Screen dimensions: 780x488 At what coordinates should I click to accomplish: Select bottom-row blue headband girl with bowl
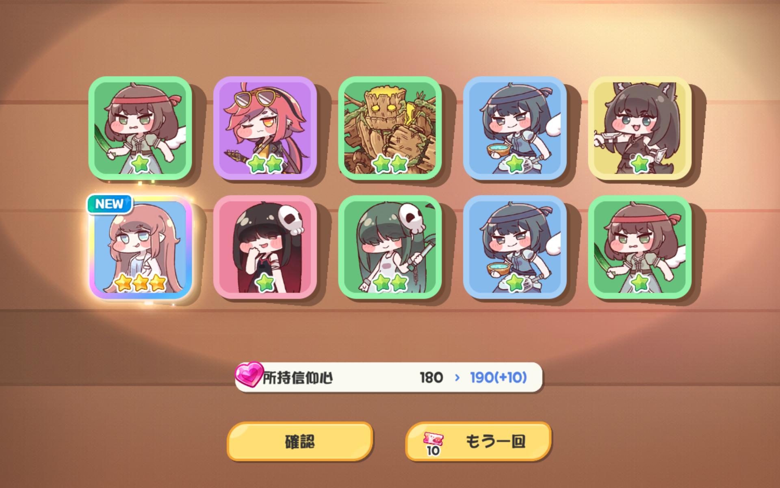(x=515, y=247)
